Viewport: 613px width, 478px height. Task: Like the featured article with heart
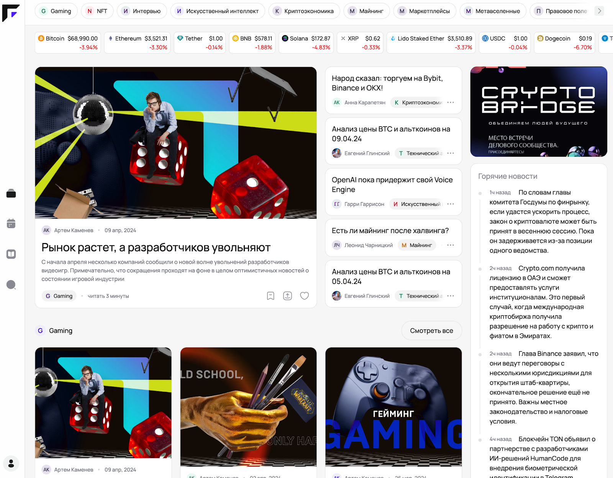(x=305, y=296)
